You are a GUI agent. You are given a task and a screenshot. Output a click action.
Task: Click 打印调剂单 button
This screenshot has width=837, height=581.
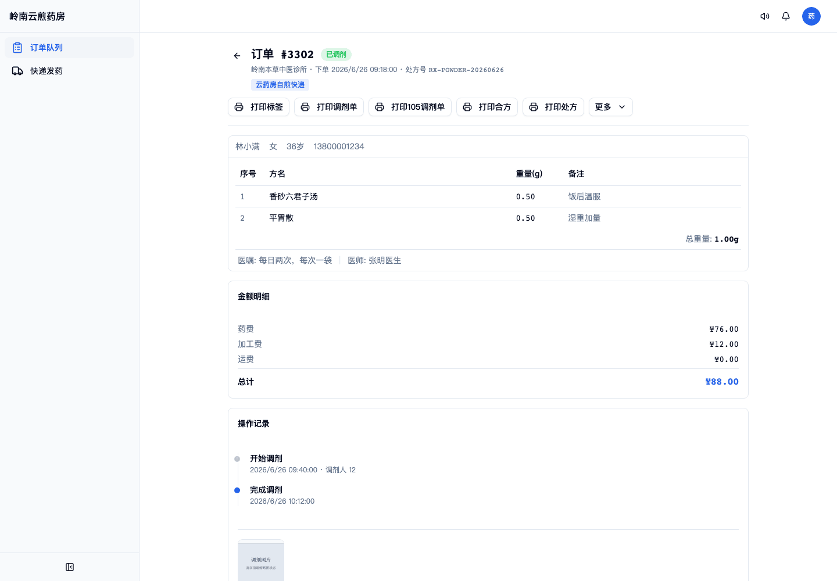(x=329, y=107)
